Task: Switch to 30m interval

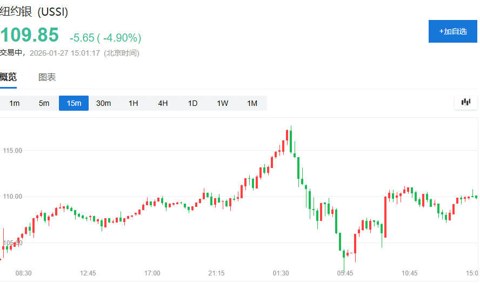Action: coord(103,103)
